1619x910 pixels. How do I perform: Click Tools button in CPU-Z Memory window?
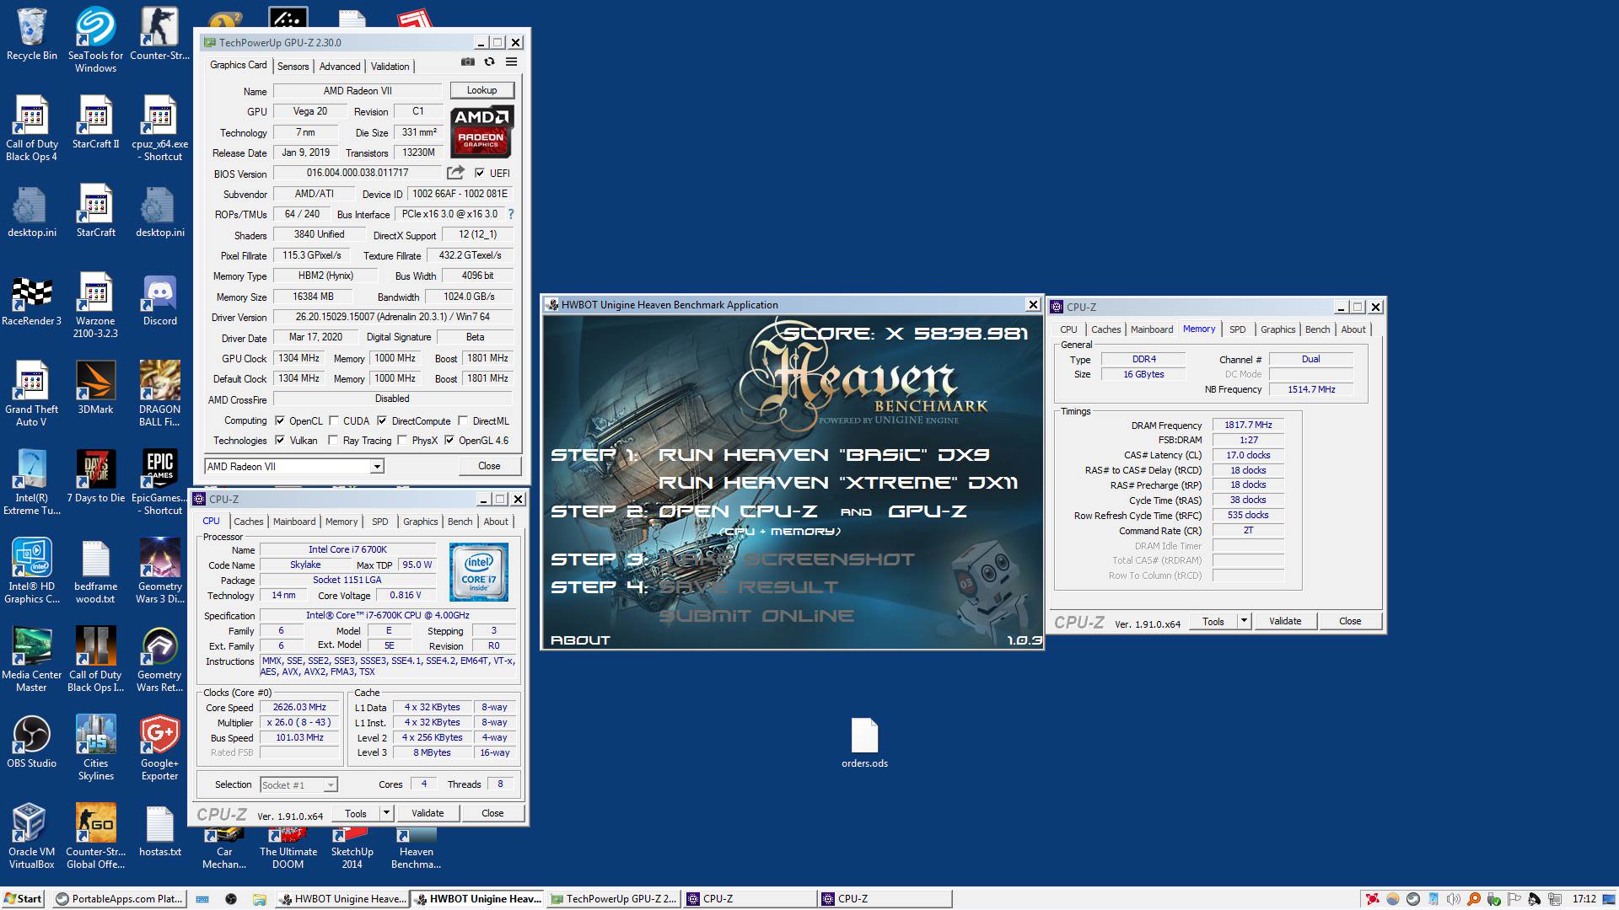1213,621
